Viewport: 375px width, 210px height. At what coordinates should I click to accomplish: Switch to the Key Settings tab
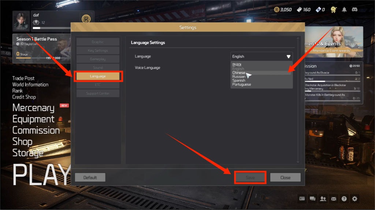click(x=98, y=50)
